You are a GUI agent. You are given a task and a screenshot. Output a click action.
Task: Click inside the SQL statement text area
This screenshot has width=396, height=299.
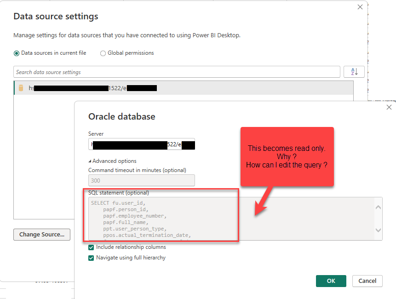232,218
